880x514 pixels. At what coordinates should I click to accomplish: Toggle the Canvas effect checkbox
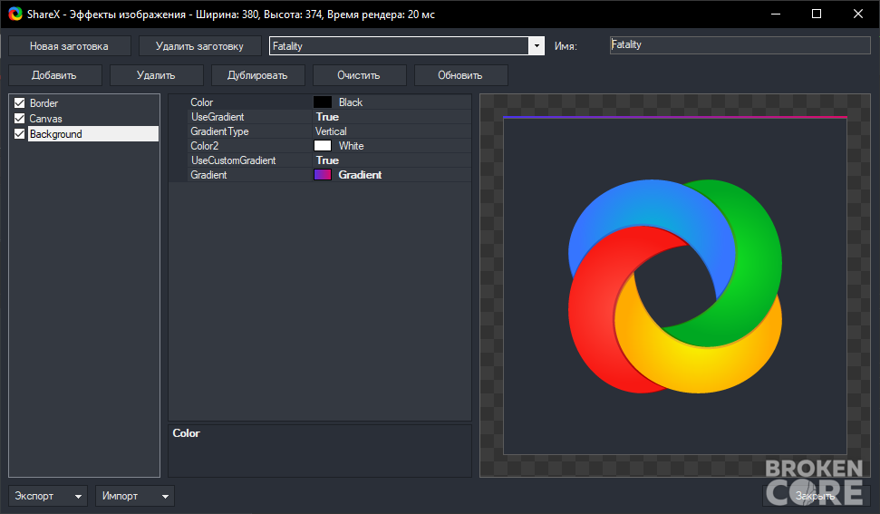coord(20,119)
